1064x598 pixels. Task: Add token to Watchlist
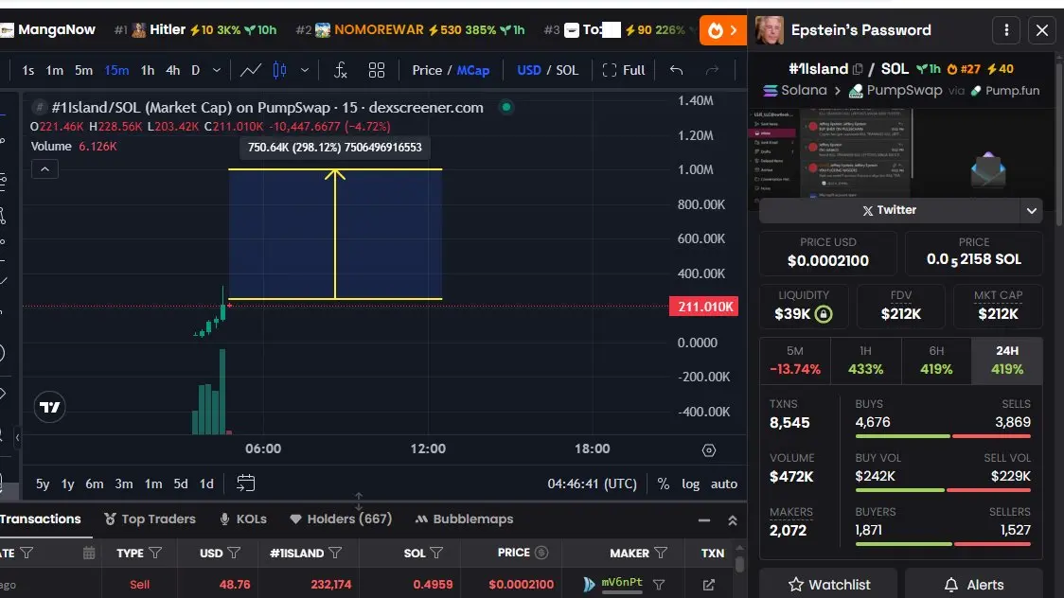pyautogui.click(x=828, y=584)
